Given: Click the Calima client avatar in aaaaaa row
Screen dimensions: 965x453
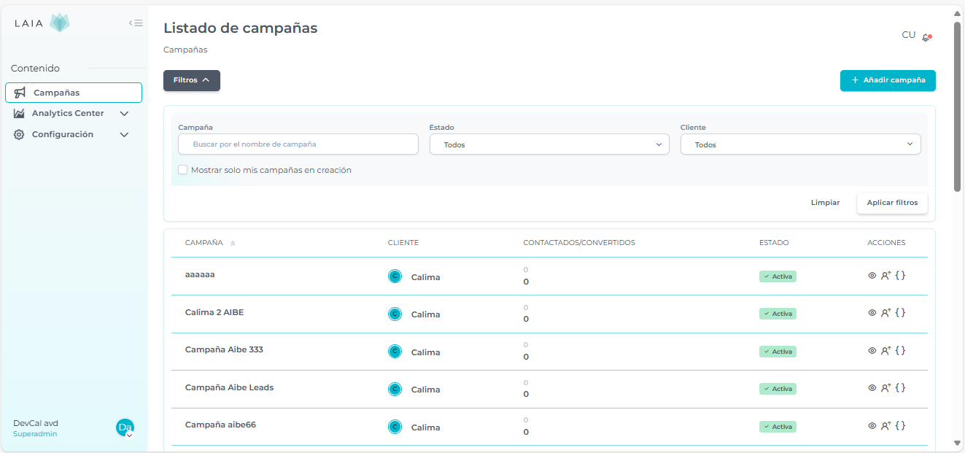Looking at the screenshot, I should (395, 276).
